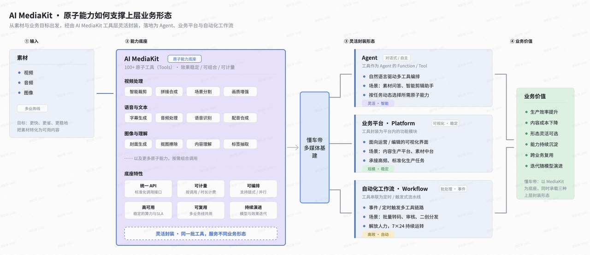Click the 灵活 · 智能 tag
The image size is (590, 255).
[378, 104]
